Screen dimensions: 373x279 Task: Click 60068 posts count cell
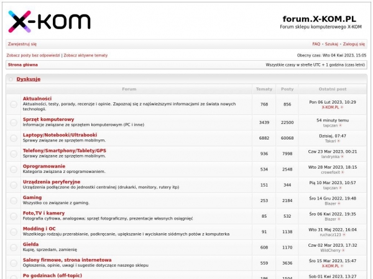point(287,138)
